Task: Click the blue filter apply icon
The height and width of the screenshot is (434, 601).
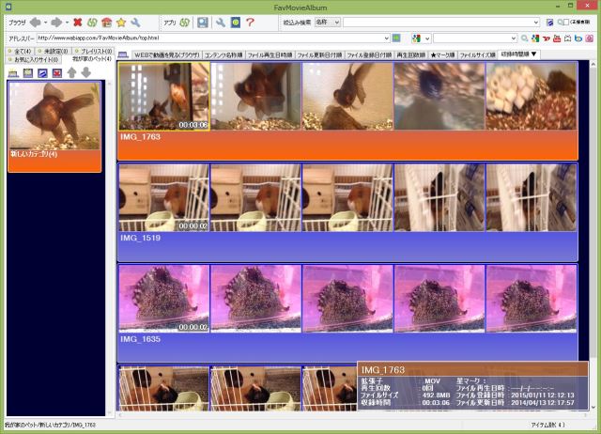Action: pos(549,23)
